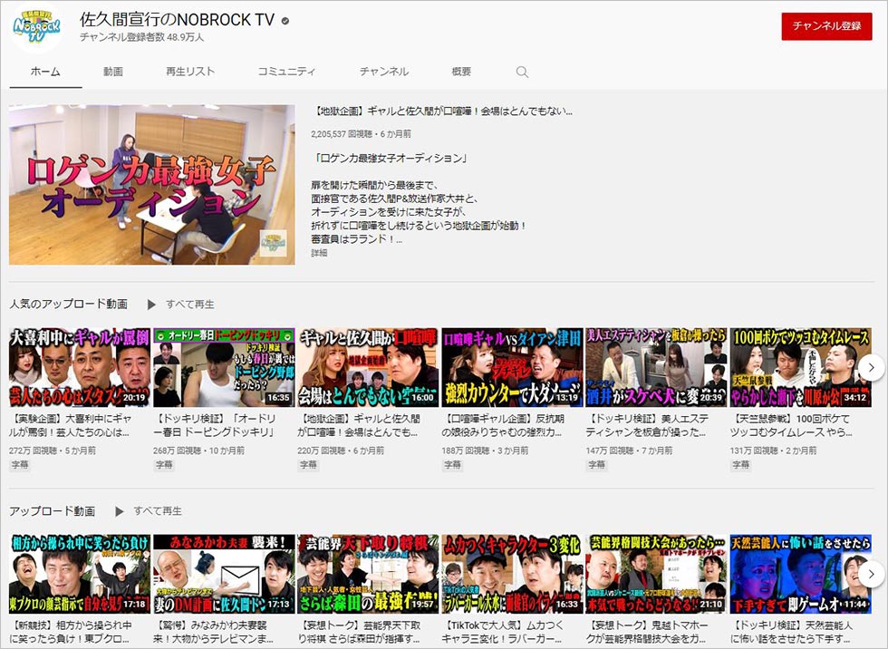Open the channel search magnifier icon
Viewport: 888px width, 649px height.
pyautogui.click(x=522, y=72)
